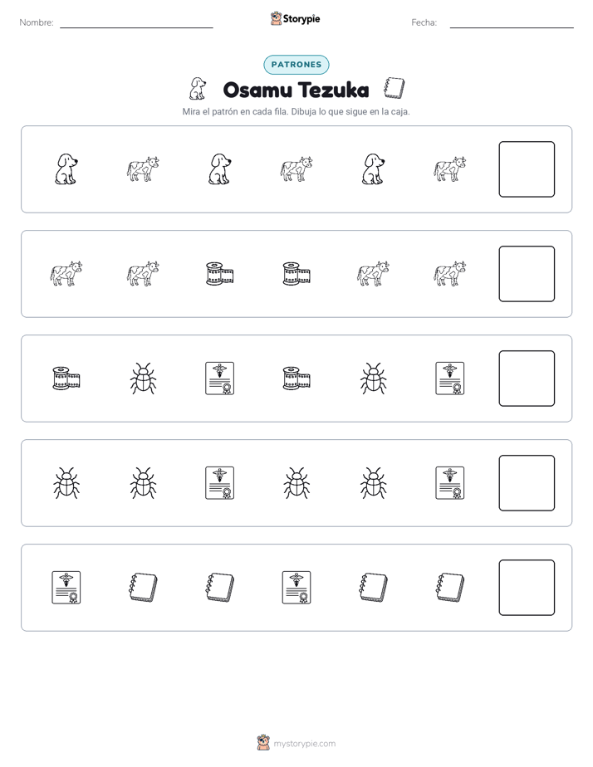
Task: Click the answer box in the notebook row
Action: tap(527, 588)
